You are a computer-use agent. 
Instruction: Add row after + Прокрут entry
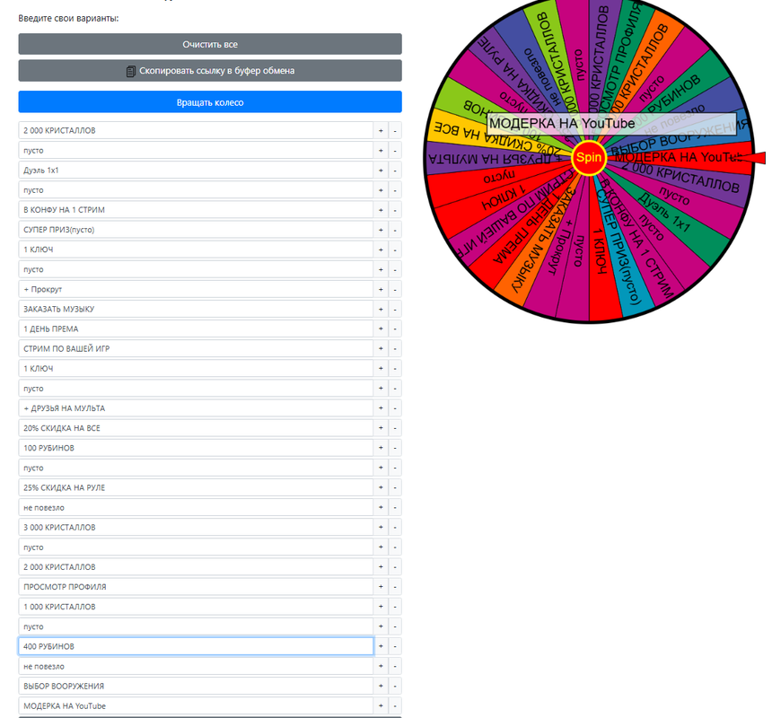pyautogui.click(x=381, y=289)
